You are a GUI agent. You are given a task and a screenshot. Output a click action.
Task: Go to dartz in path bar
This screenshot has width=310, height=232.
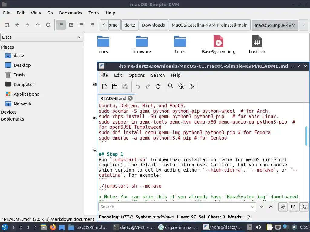[x=130, y=25]
